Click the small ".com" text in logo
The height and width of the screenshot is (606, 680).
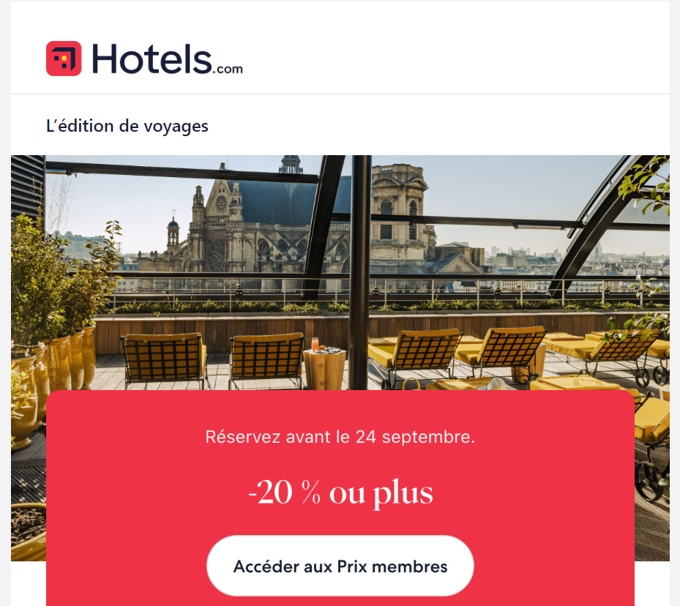tap(228, 69)
